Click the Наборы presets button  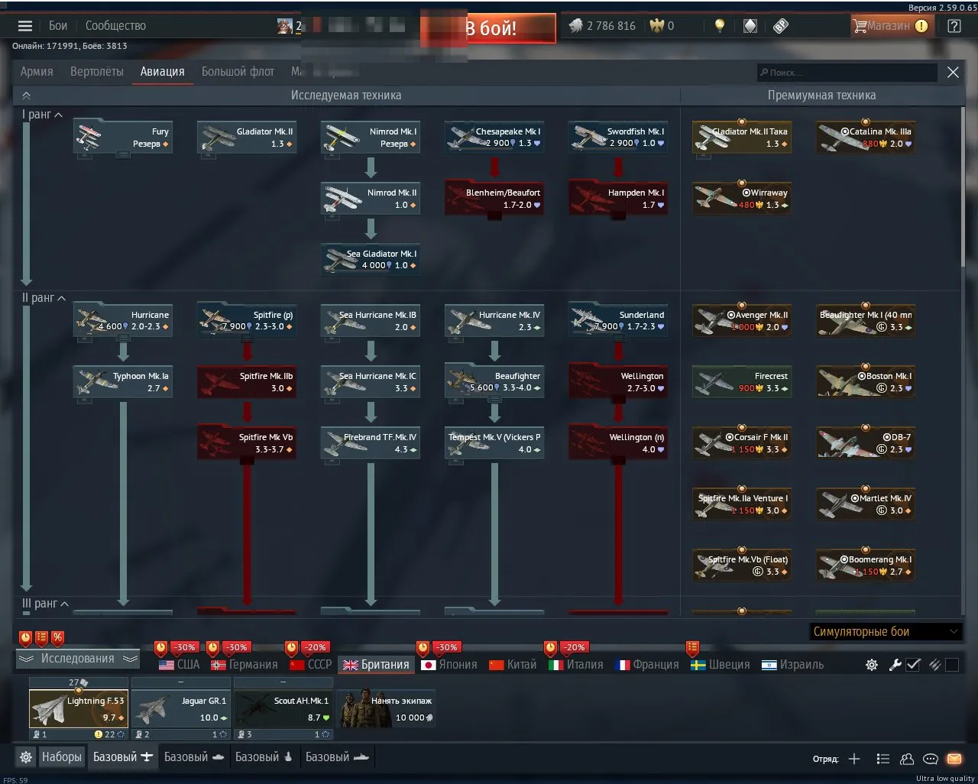click(x=61, y=757)
